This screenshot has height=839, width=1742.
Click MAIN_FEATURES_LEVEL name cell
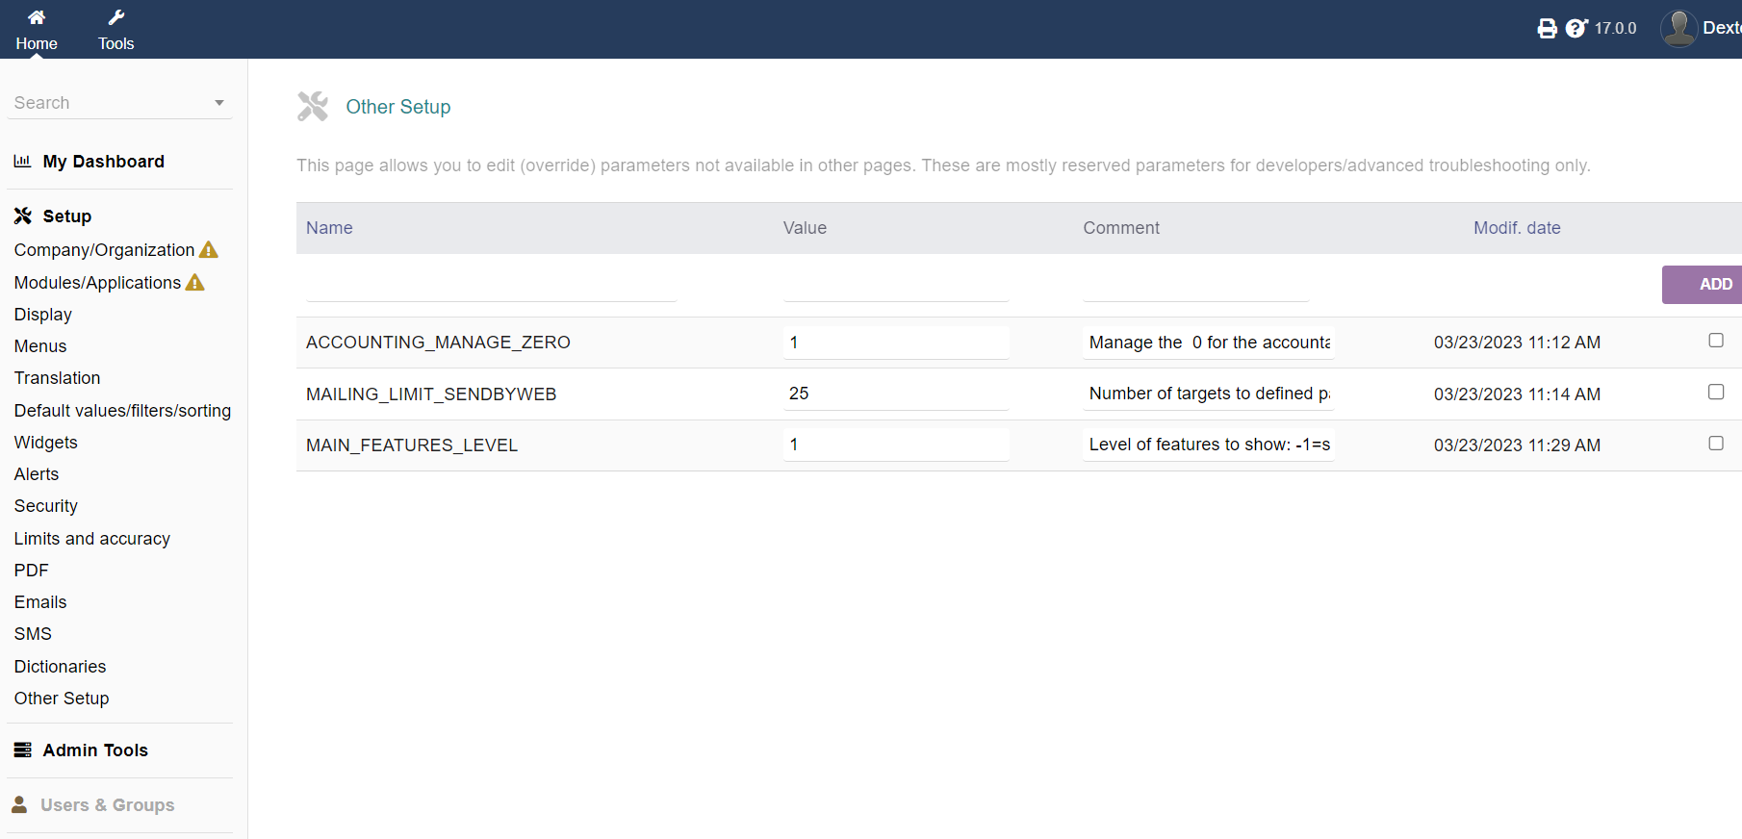pos(412,445)
